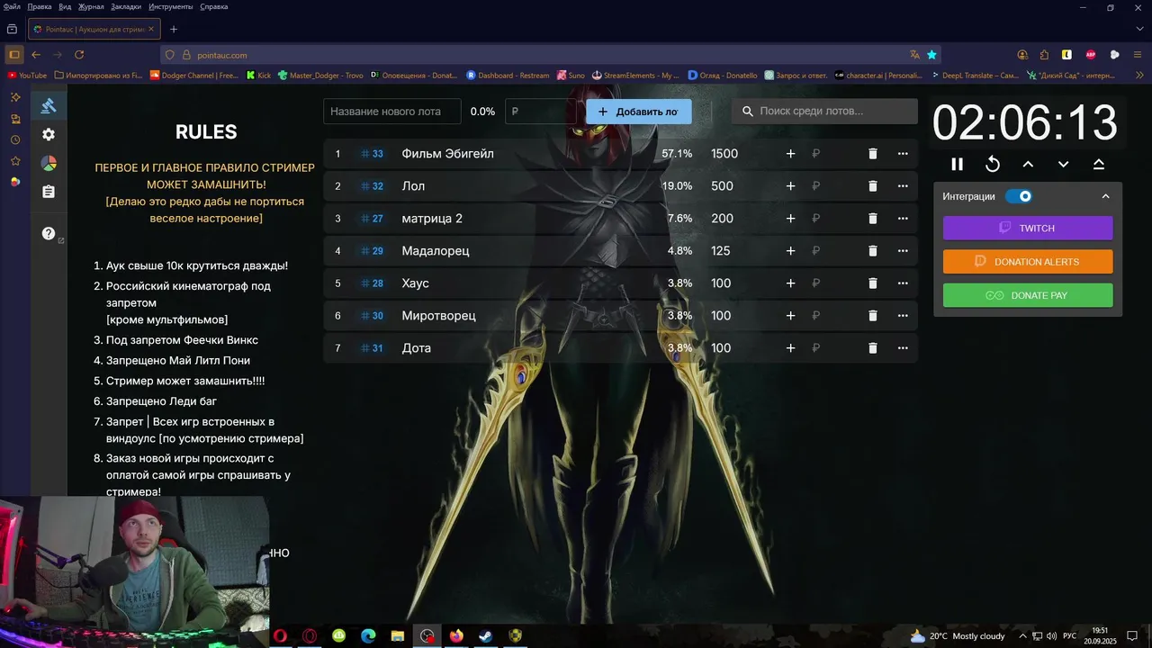Open Firefox from the taskbar
The height and width of the screenshot is (648, 1152).
[x=456, y=635]
